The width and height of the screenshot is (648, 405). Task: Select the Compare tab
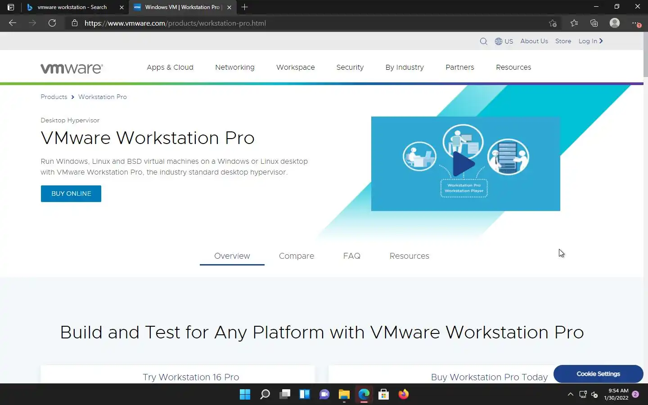click(297, 256)
